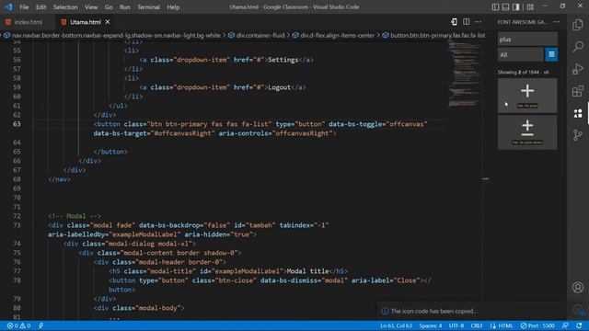This screenshot has height=331, width=589.
Task: Click the '</nav>' closing tag on line 68
Action: (59, 179)
